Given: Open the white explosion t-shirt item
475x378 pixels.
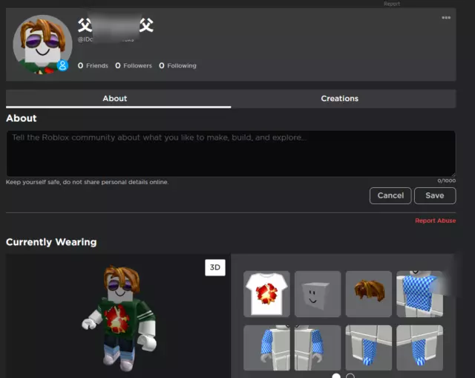Looking at the screenshot, I should 266,294.
